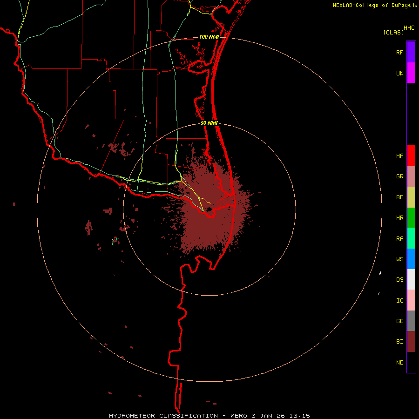Click the HHC product label
The height and width of the screenshot is (419, 419).
click(x=409, y=28)
